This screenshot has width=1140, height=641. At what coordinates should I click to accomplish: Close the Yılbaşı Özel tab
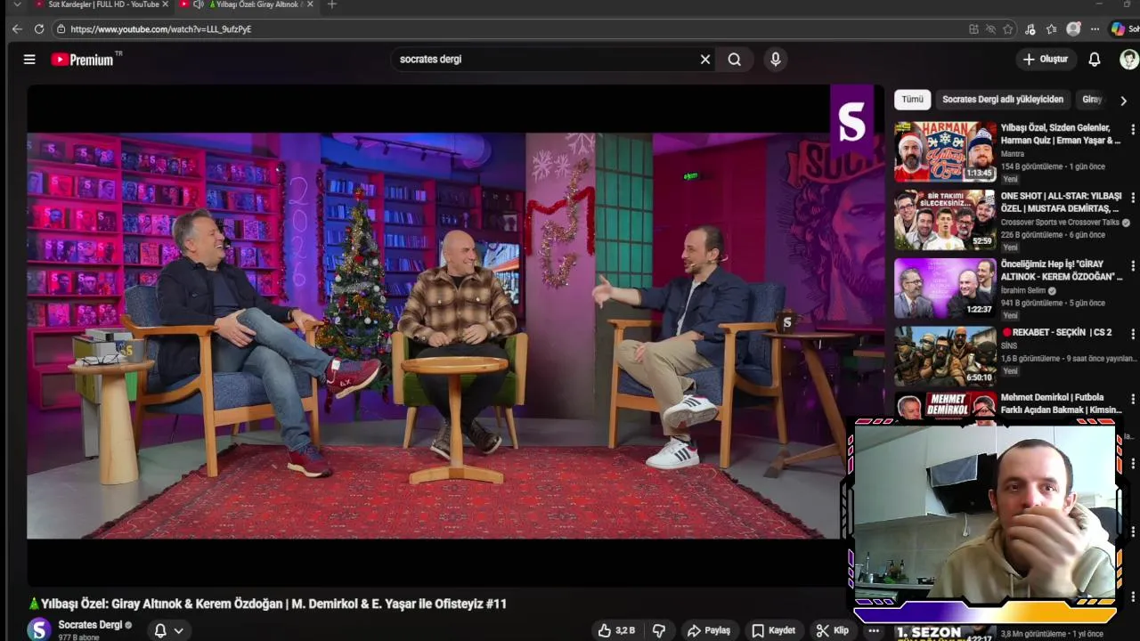[x=310, y=4]
